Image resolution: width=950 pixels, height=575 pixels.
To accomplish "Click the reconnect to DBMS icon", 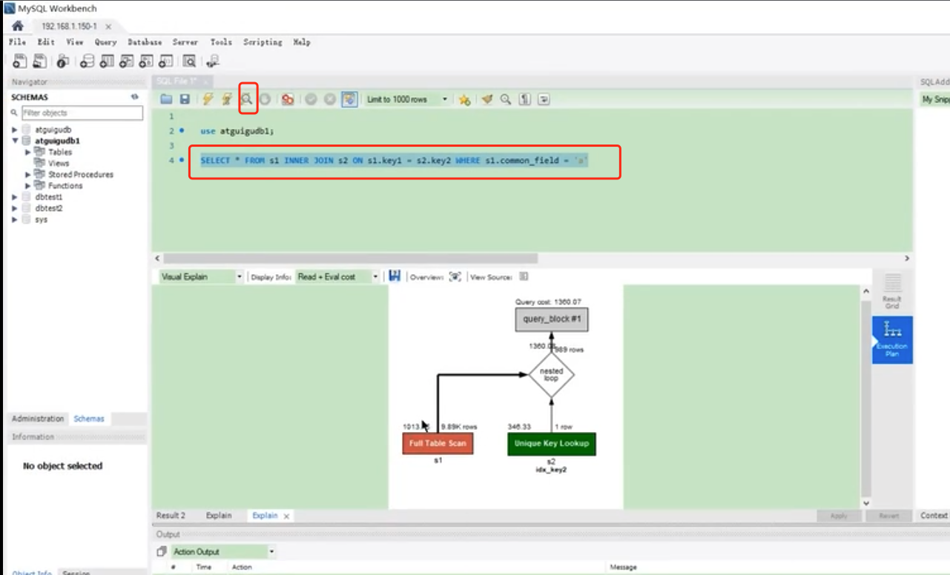I will 214,62.
